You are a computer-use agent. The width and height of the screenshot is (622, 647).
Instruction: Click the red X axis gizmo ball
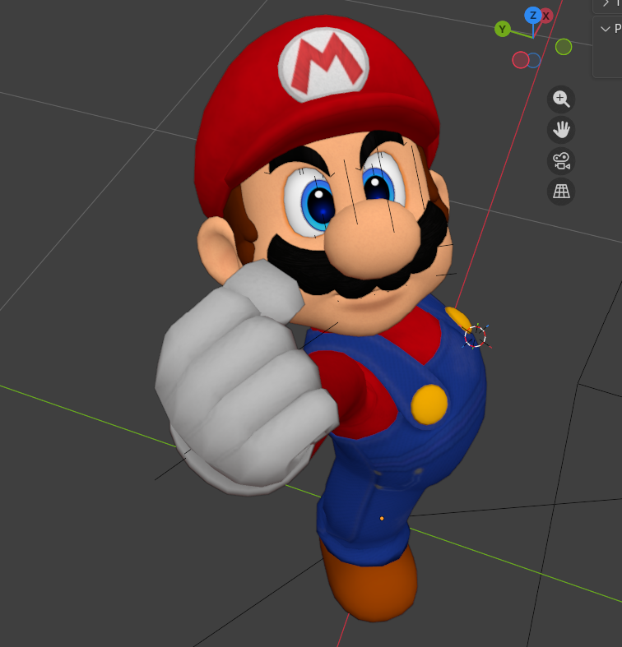coord(547,16)
